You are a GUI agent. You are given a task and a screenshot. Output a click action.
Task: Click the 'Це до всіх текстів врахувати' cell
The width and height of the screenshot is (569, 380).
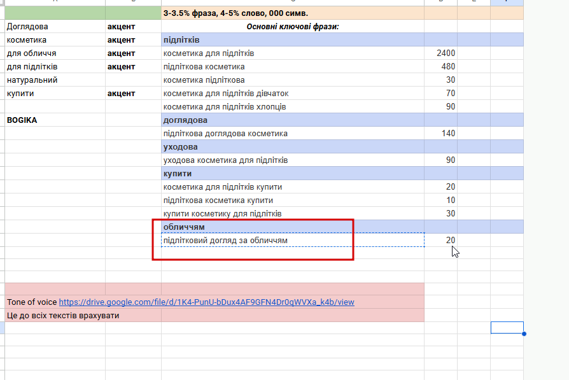point(83,316)
